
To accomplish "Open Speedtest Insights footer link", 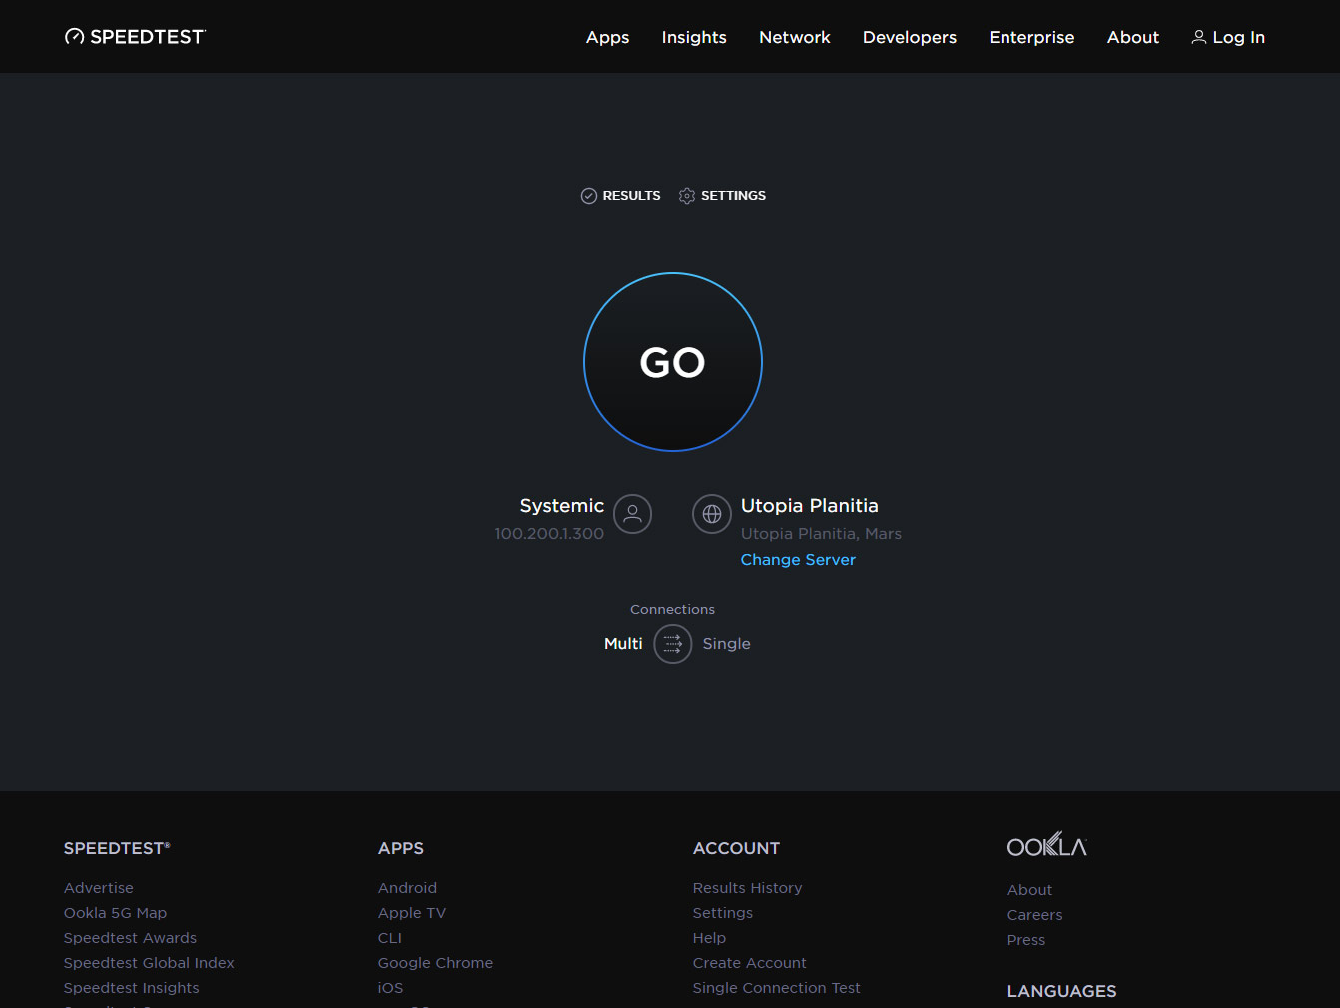I will click(132, 988).
